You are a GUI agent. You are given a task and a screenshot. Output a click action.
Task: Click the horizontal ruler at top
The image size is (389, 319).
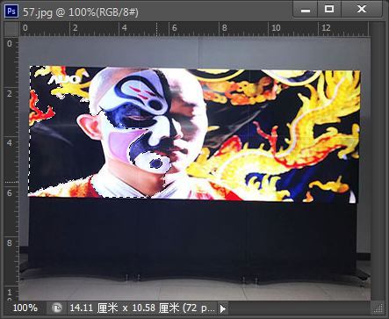pyautogui.click(x=195, y=29)
